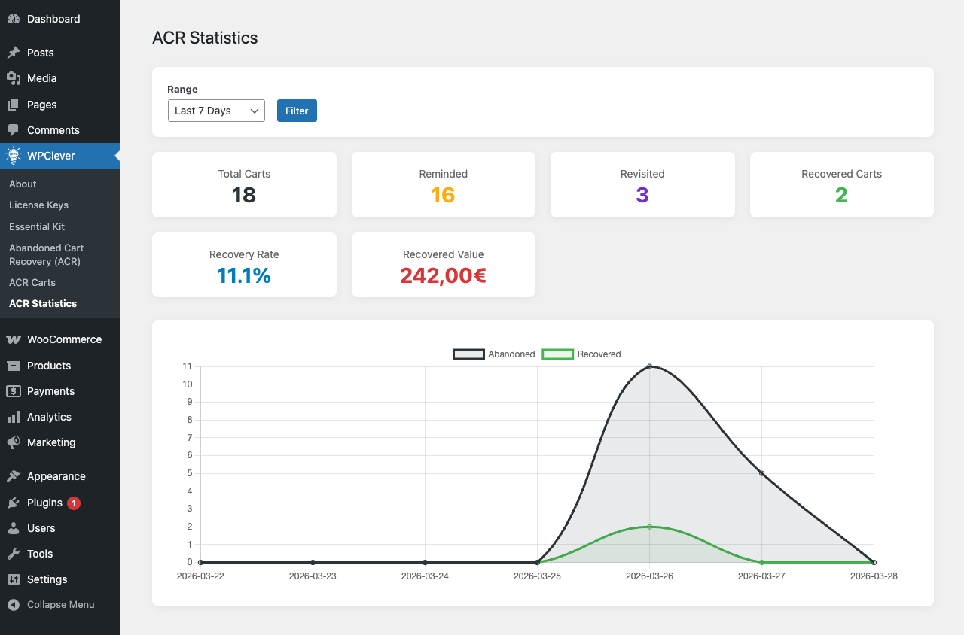Open the Essential Kit submenu item
Viewport: 964px width, 635px height.
point(37,226)
